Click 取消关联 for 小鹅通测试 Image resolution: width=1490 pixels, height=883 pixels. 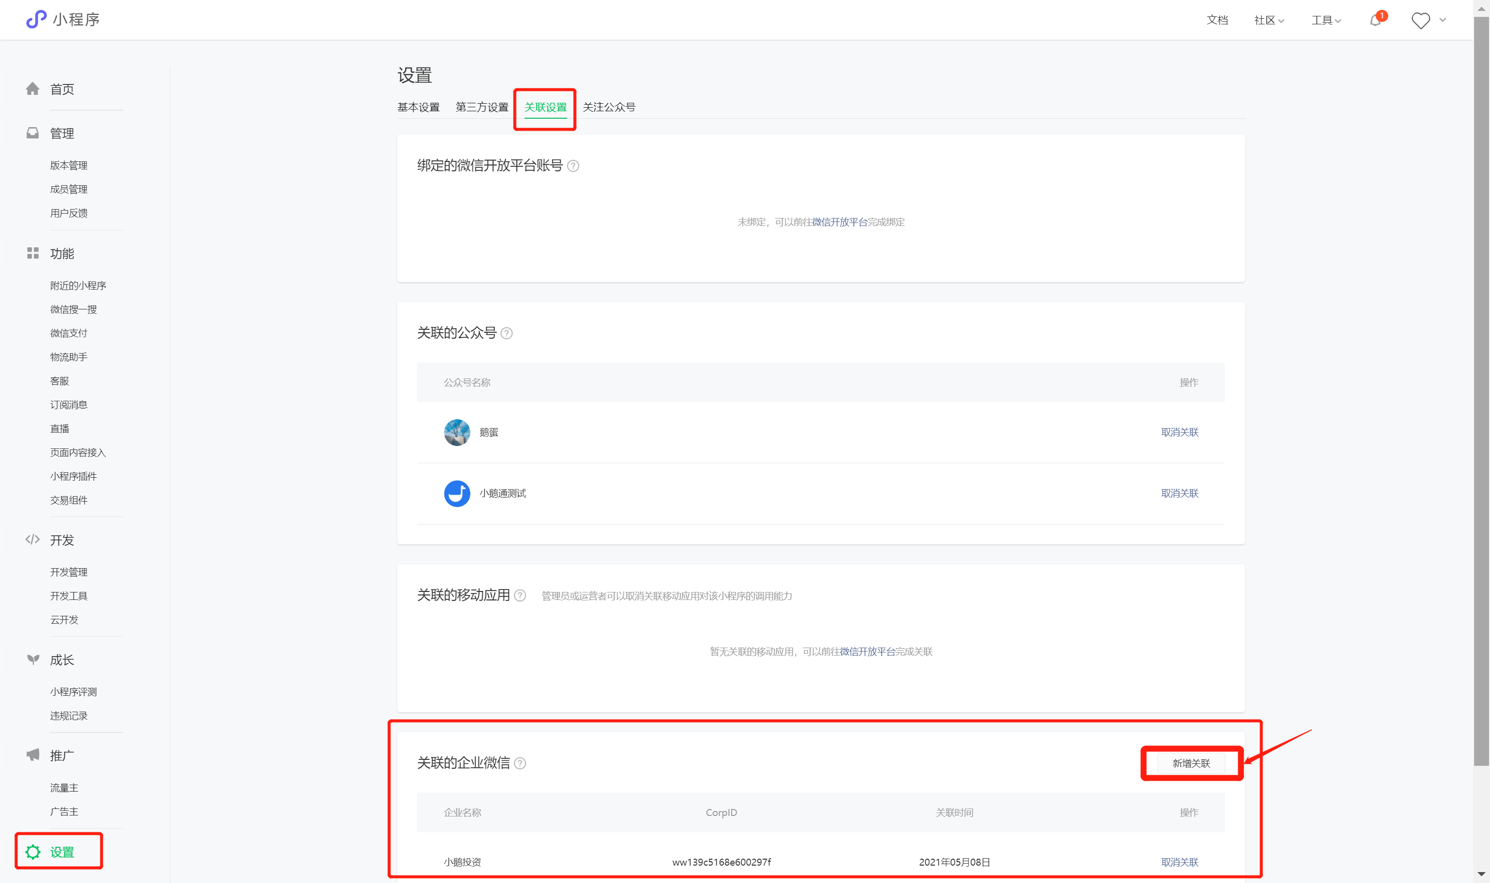(x=1180, y=493)
